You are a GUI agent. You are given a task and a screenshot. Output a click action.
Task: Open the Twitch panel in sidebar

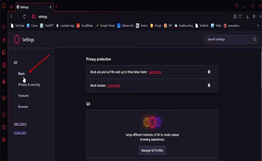[4, 52]
